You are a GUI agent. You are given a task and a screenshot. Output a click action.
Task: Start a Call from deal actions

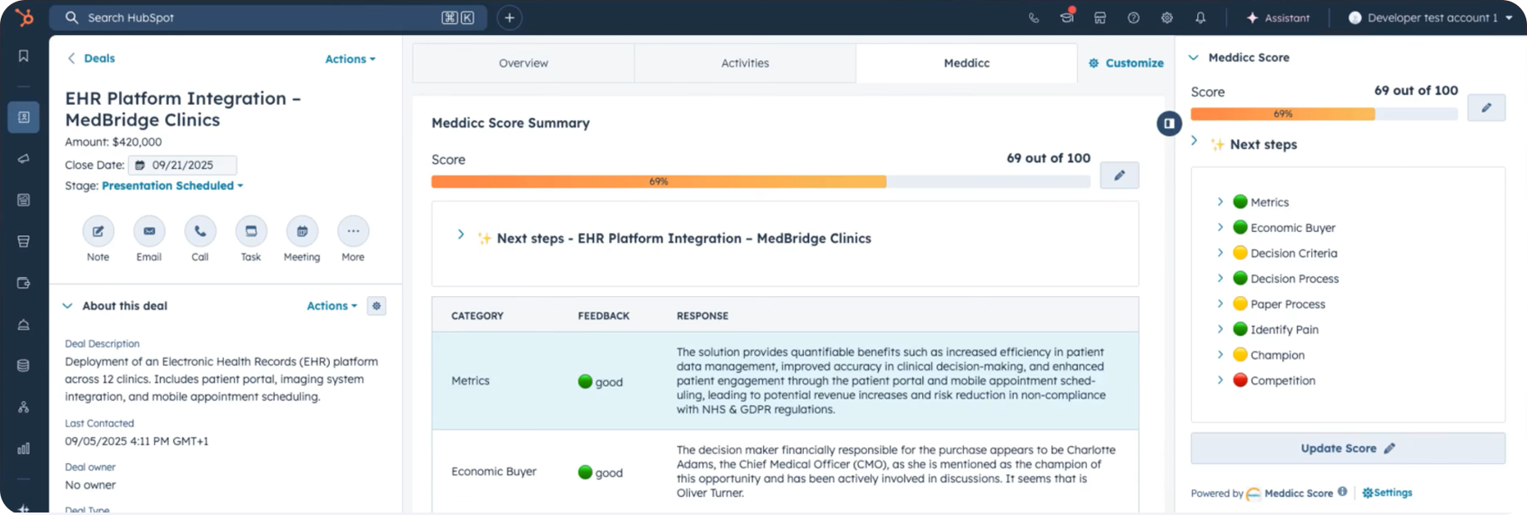tap(200, 231)
